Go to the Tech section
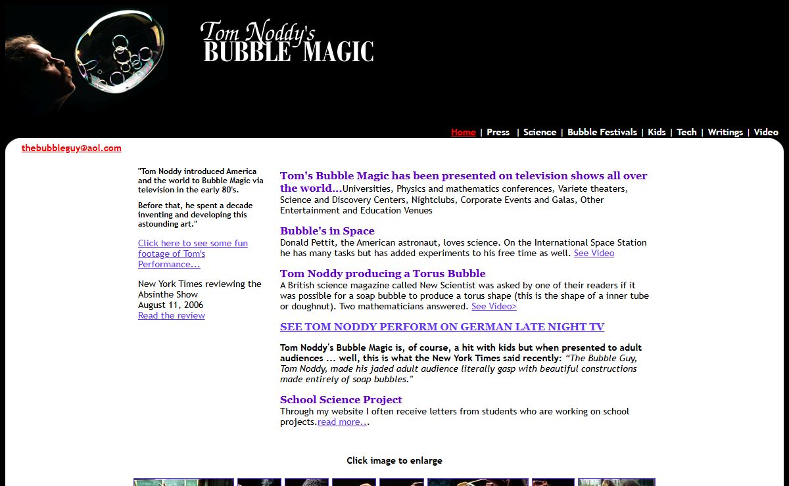 686,132
